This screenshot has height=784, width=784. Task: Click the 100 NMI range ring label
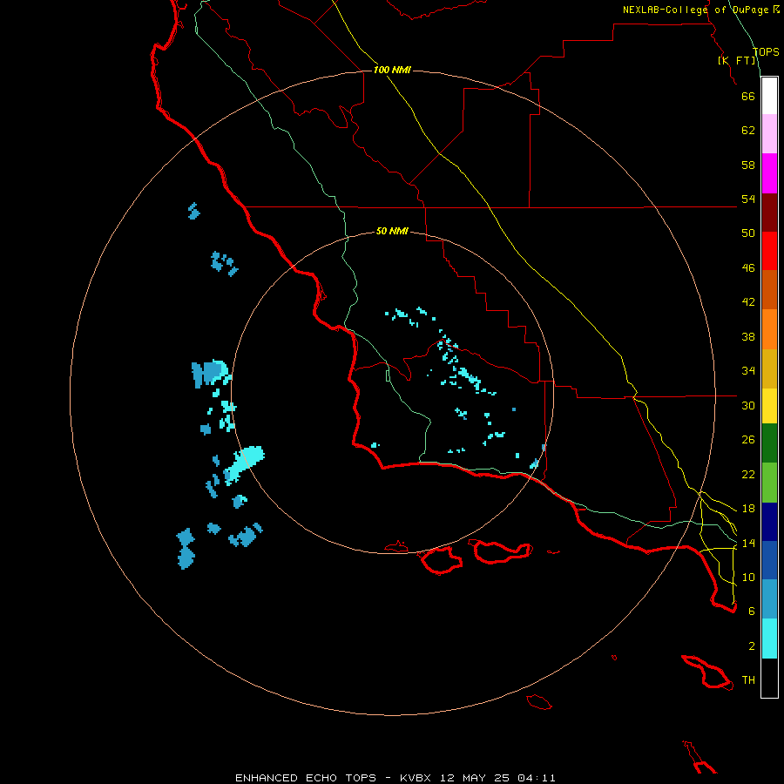pyautogui.click(x=392, y=70)
